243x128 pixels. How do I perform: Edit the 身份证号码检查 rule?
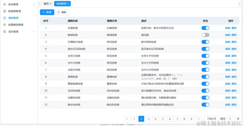point(228,49)
